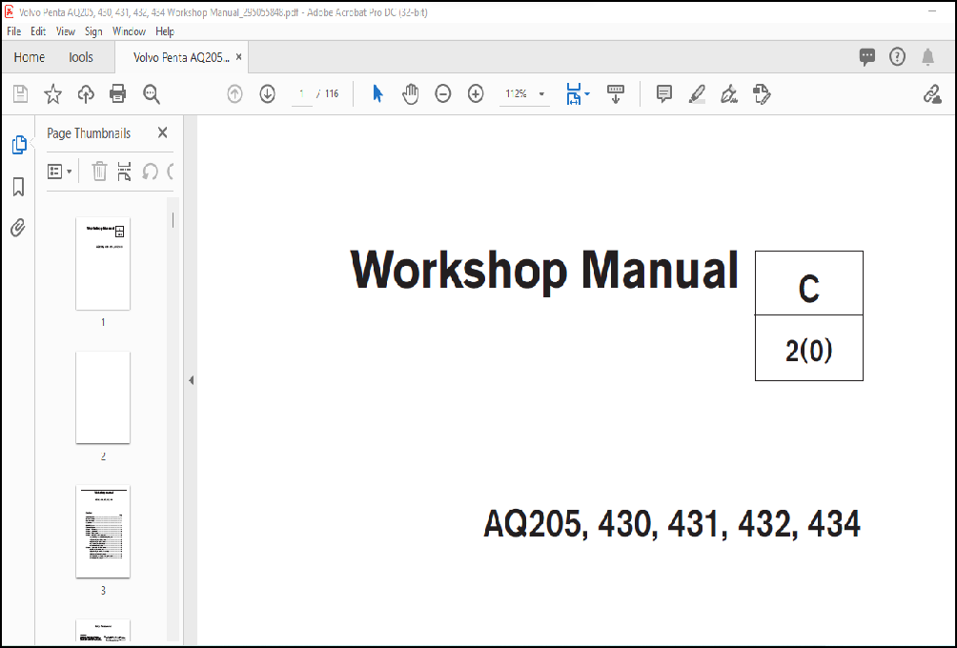Go to previous page arrow
The width and height of the screenshot is (957, 648).
click(235, 94)
